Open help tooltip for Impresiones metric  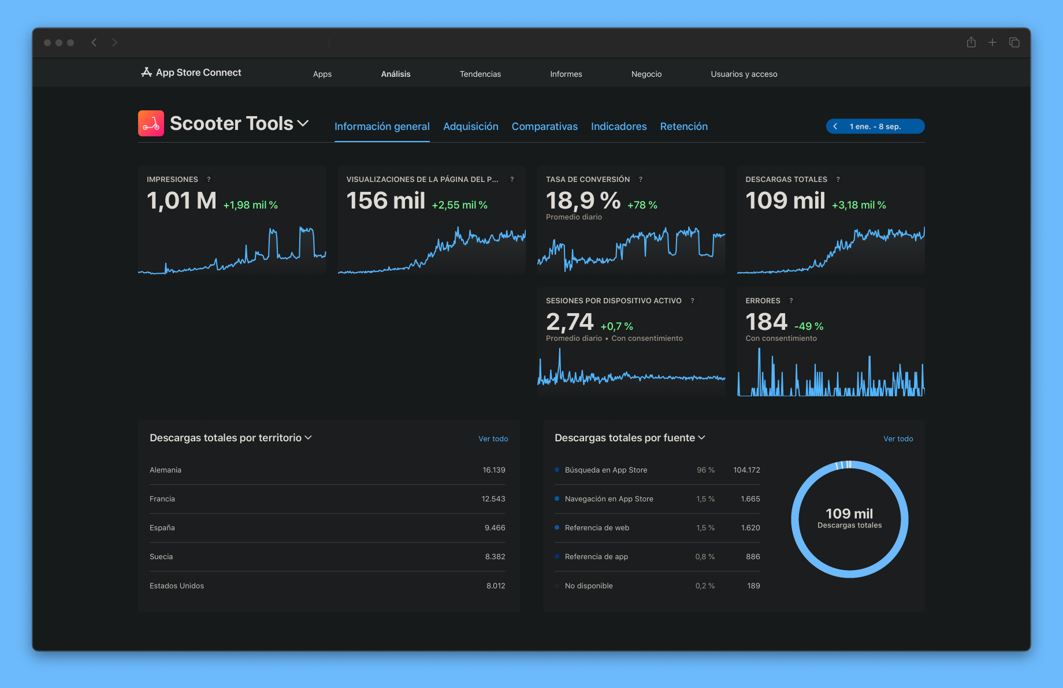tap(209, 179)
